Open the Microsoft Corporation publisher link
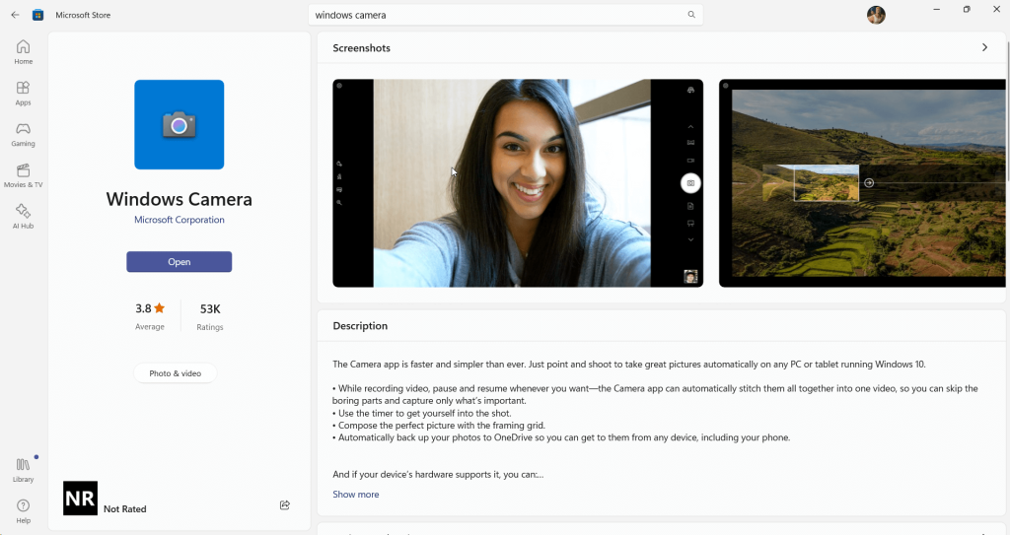Viewport: 1010px width, 535px height. (180, 220)
